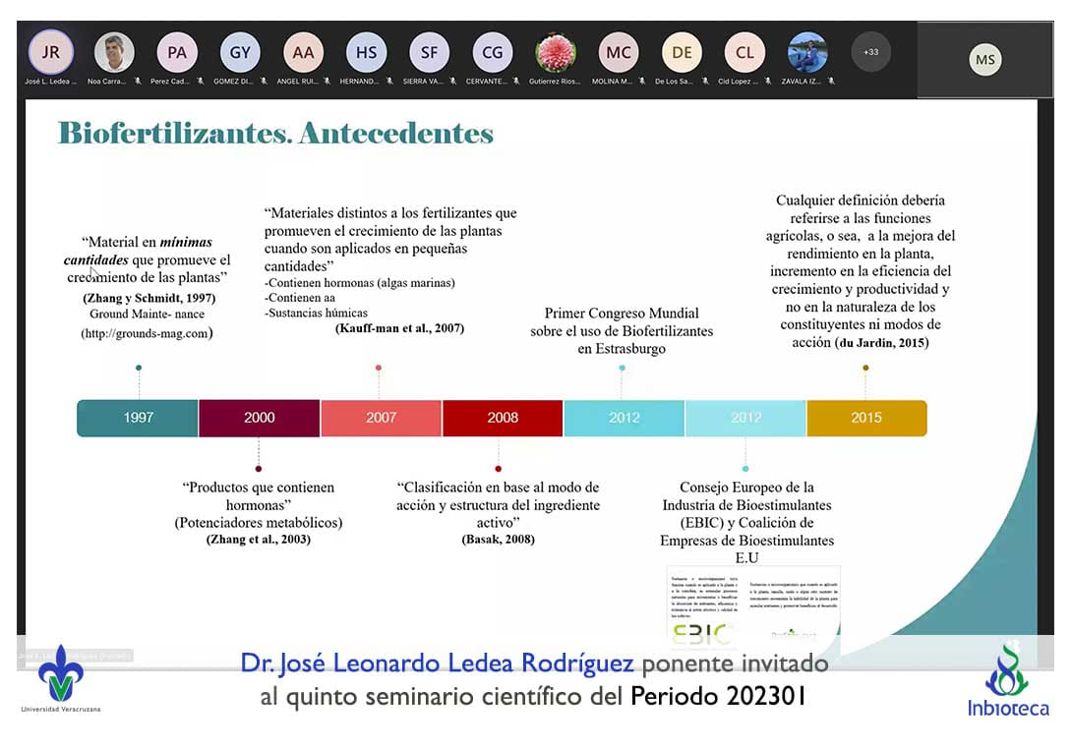The image size is (1072, 747).
Task: Click the pink flower avatar for Gutierrez Rios
Action: [x=555, y=52]
